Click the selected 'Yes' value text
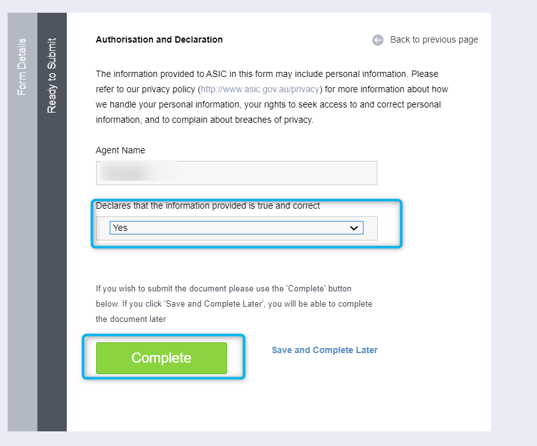 (x=120, y=228)
